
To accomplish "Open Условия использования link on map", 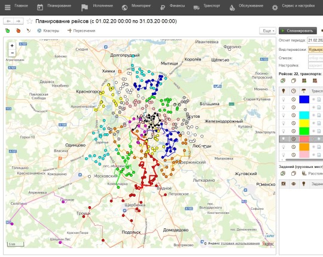I will 240,243.
